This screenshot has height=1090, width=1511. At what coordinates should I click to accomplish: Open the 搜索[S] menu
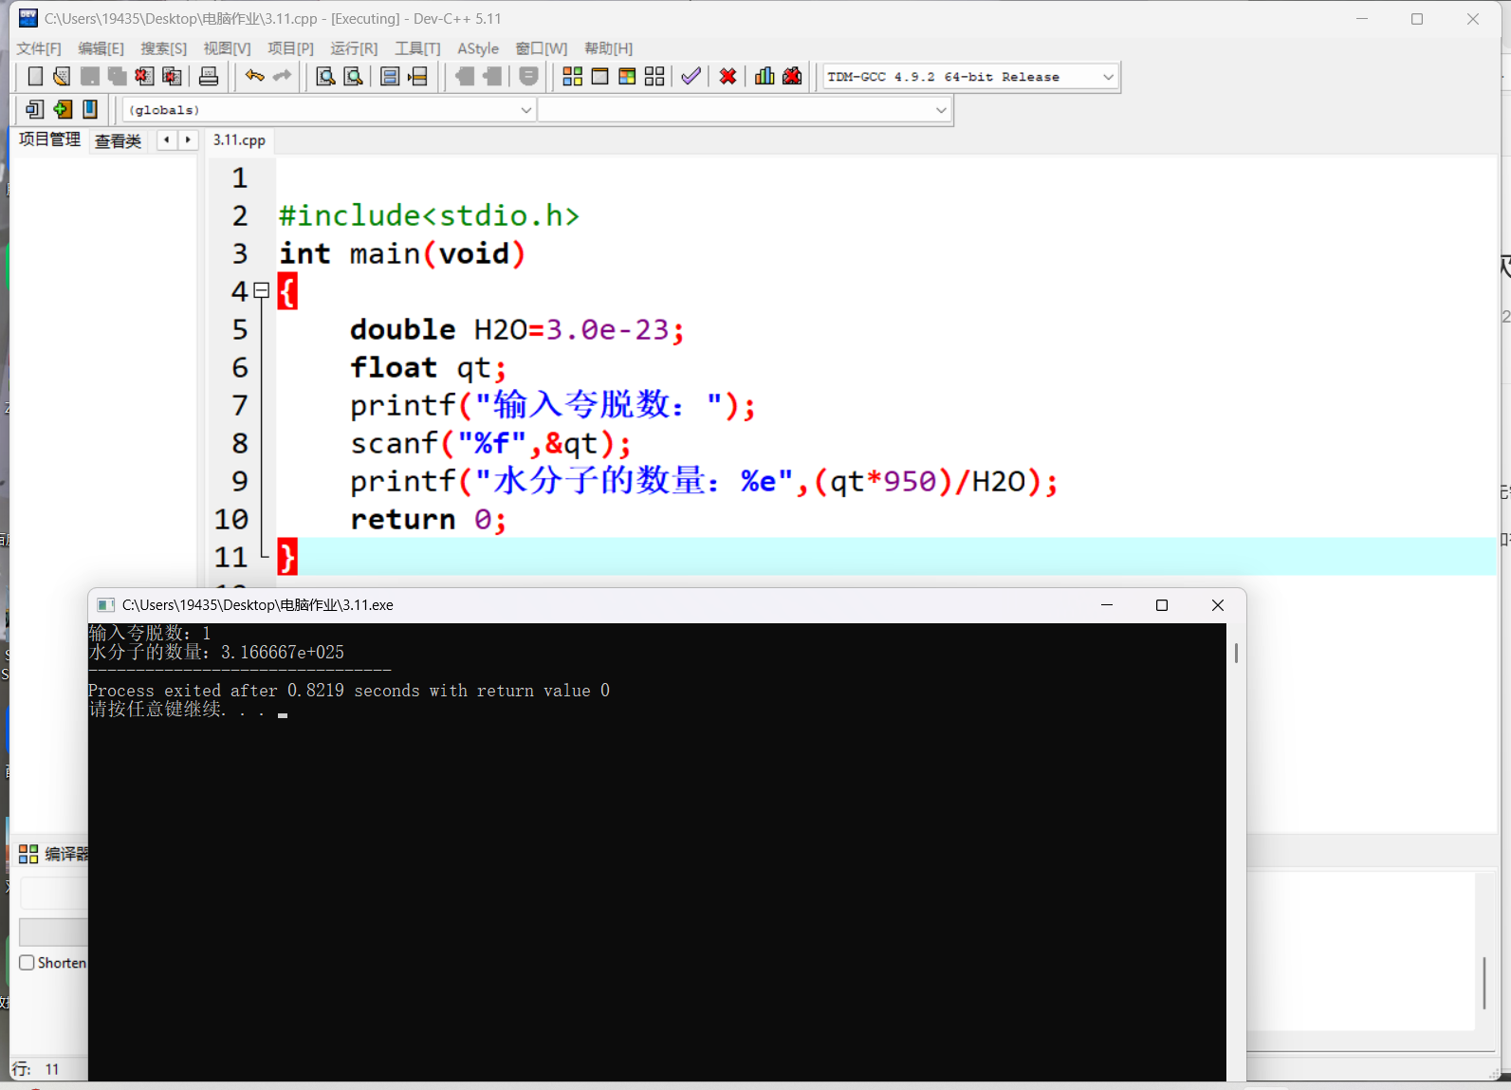click(x=163, y=48)
